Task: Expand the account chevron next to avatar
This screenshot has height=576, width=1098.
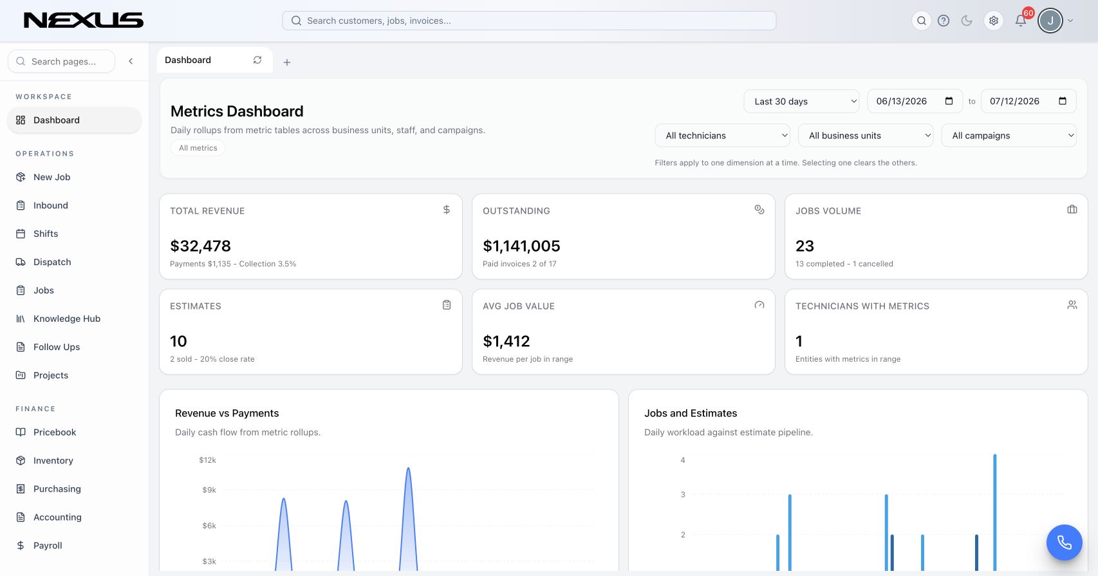Action: tap(1070, 21)
